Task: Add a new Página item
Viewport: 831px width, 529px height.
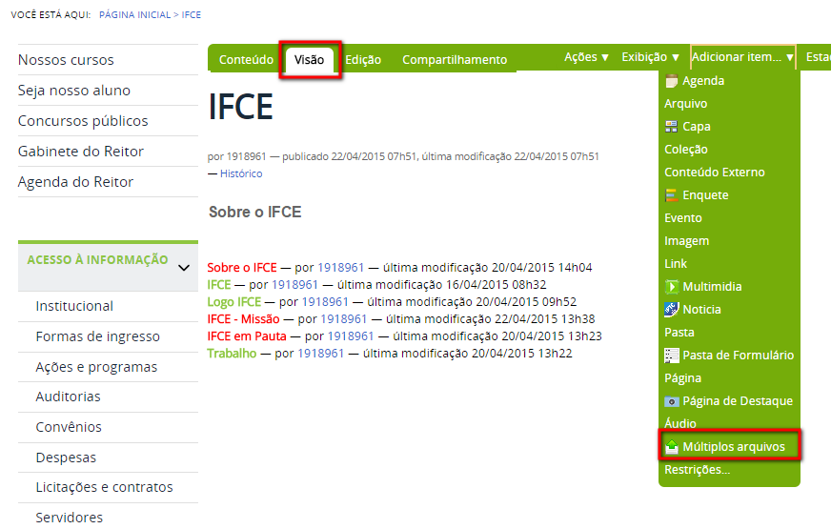Action: 682,378
